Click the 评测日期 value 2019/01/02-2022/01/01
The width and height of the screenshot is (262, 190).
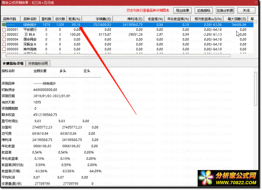(52, 96)
